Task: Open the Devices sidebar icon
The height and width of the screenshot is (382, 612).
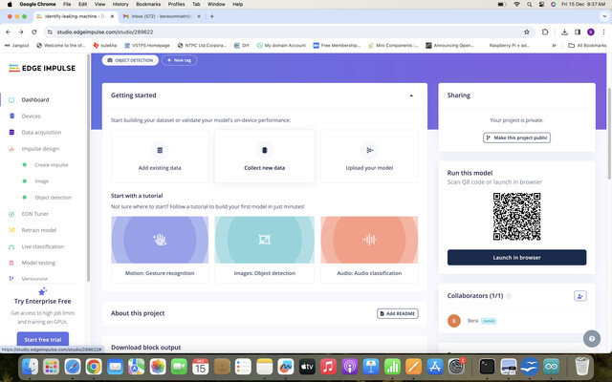Action: click(11, 117)
